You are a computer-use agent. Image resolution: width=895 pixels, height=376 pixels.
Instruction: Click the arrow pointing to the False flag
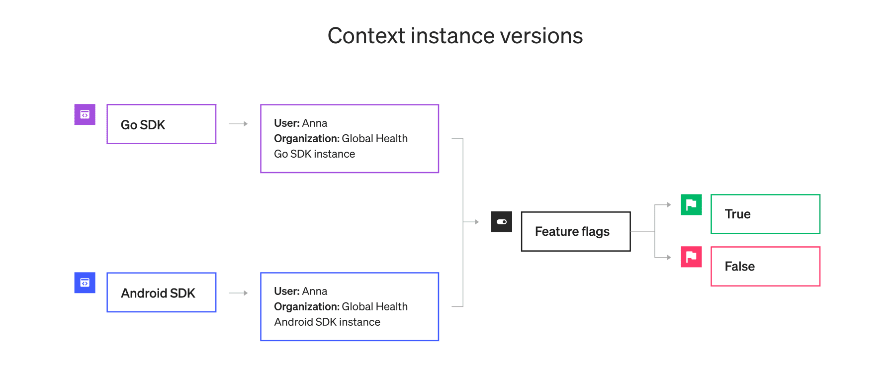[663, 257]
